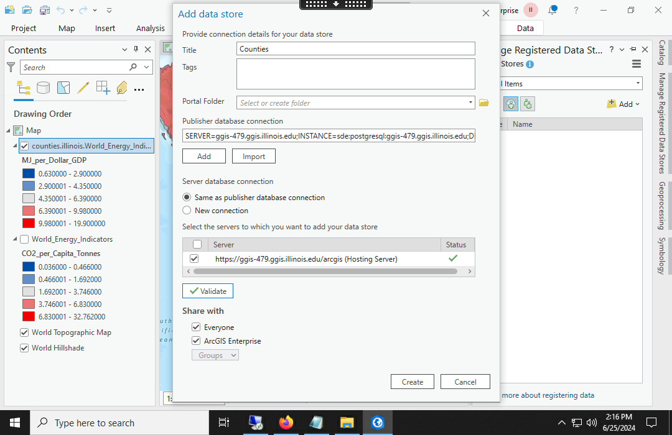Click the Create button
Screen dimensions: 672x435
click(412, 382)
